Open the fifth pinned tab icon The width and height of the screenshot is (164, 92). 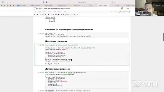[14, 6]
